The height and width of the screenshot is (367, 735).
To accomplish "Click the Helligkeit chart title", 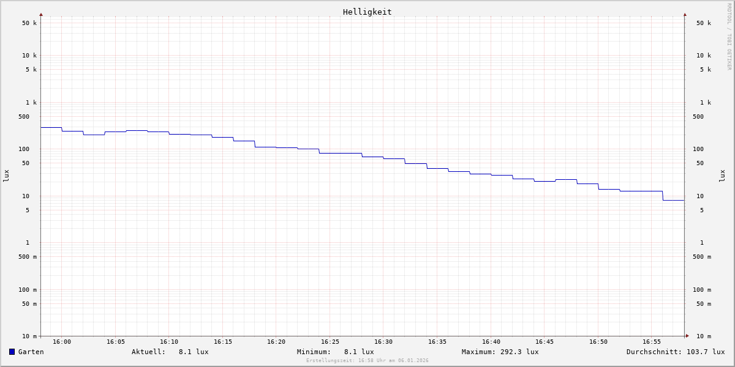I will coord(367,12).
